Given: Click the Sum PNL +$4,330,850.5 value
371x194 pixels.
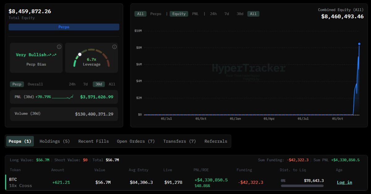Looking at the screenshot, I should click(345, 160).
